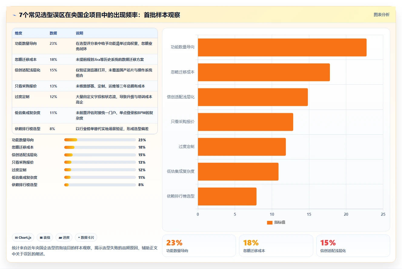
Task: Select the Chart.js tag pill
Action: (23, 238)
